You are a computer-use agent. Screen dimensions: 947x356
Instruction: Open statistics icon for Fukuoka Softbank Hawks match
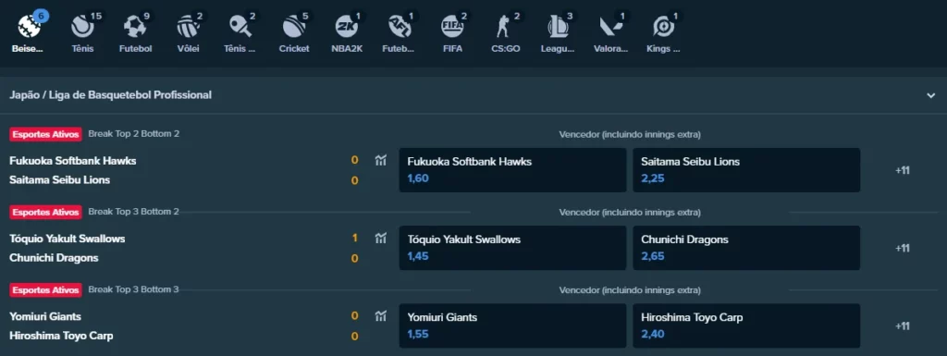(380, 160)
